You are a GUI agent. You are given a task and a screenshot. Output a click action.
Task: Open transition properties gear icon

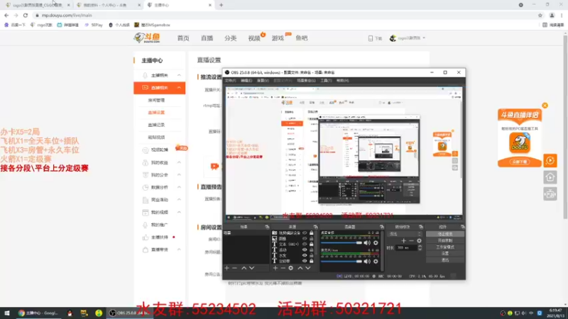(x=419, y=240)
